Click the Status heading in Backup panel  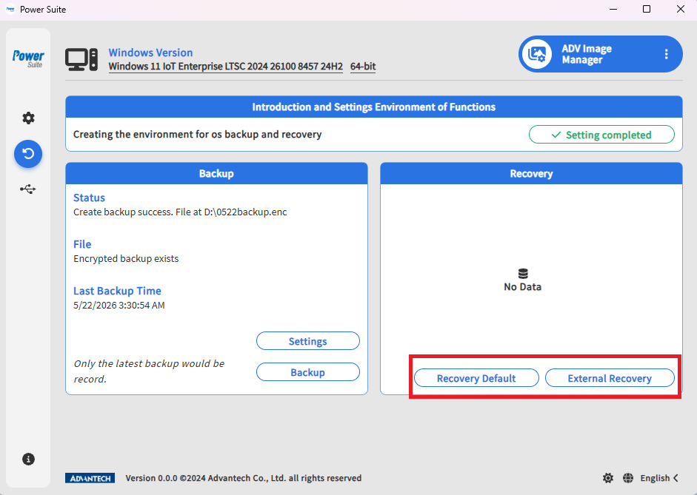pyautogui.click(x=89, y=198)
